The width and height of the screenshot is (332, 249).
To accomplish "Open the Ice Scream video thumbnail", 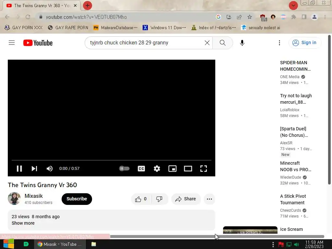I will [x=250, y=230].
